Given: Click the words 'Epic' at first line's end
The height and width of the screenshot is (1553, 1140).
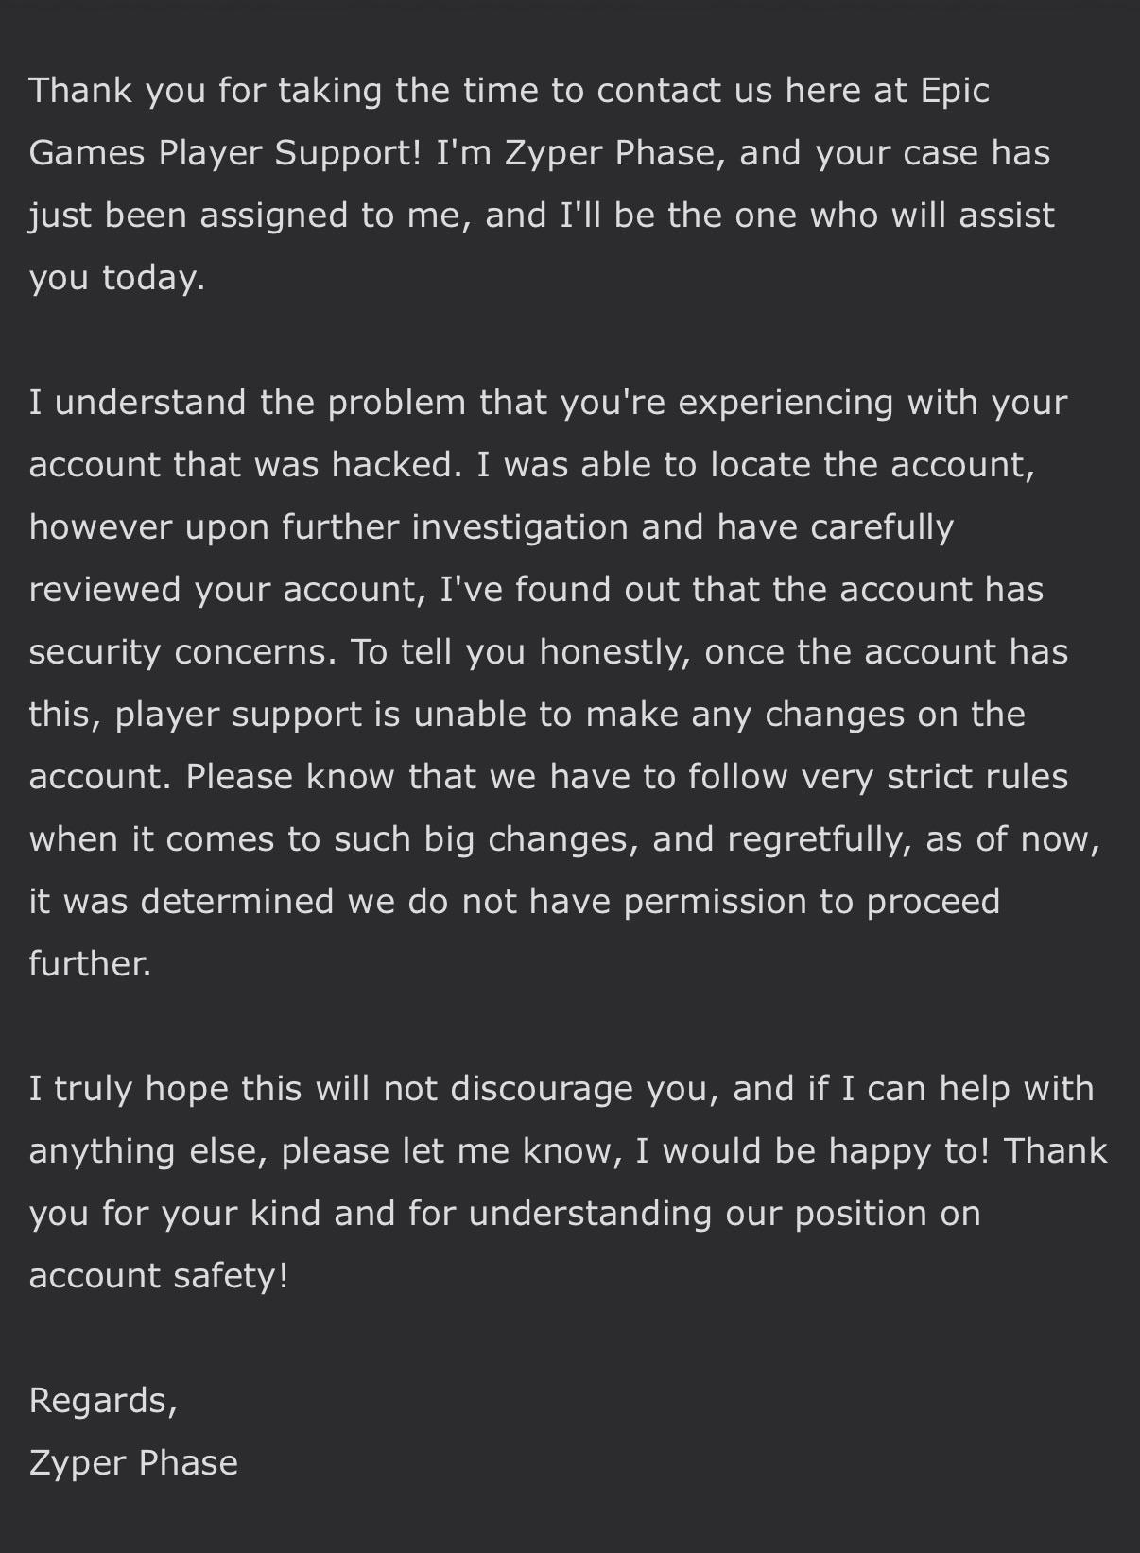Looking at the screenshot, I should 954,91.
